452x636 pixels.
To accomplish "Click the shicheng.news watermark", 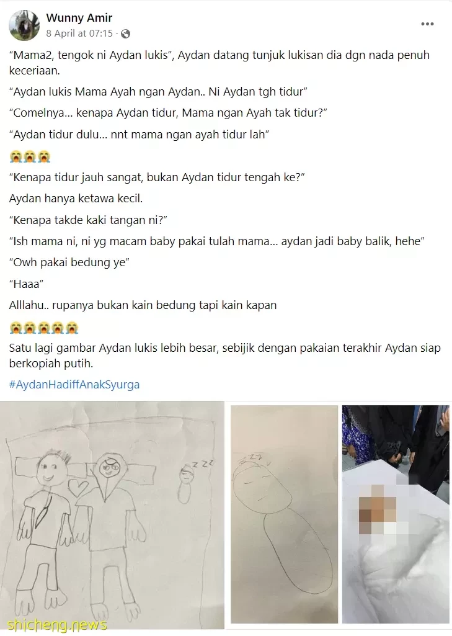I will point(57,624).
